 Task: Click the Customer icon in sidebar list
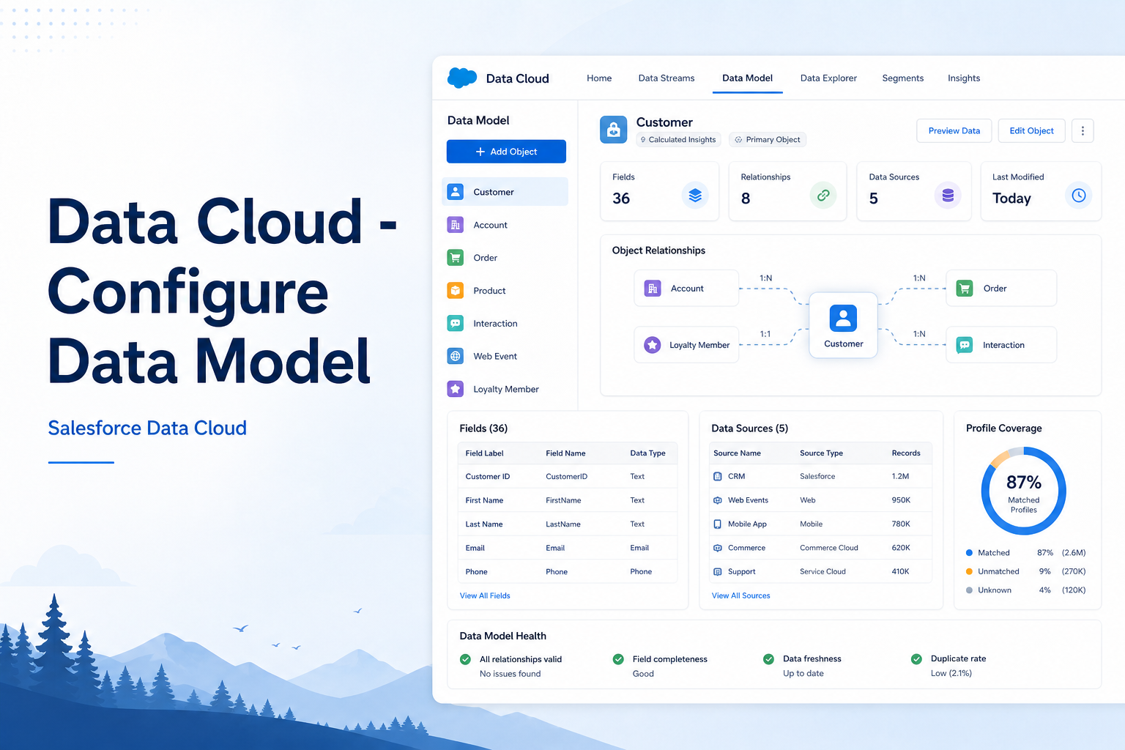tap(456, 192)
